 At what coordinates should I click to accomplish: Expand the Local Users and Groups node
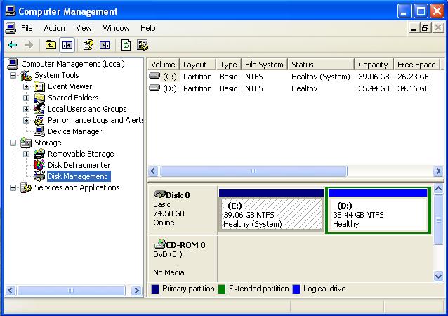(x=27, y=109)
